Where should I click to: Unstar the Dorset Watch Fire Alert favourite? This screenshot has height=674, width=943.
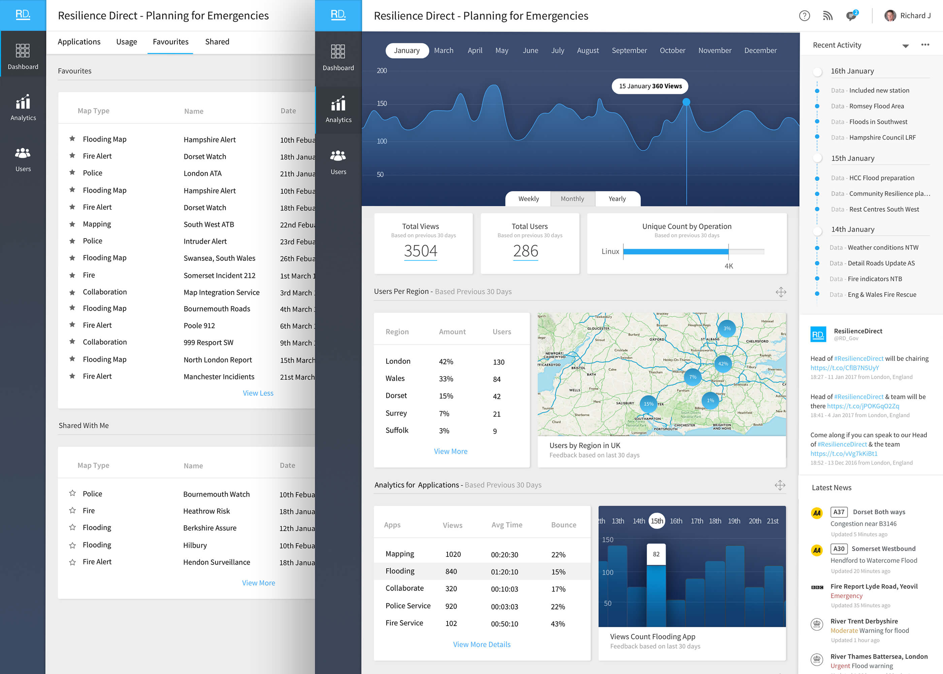tap(72, 156)
